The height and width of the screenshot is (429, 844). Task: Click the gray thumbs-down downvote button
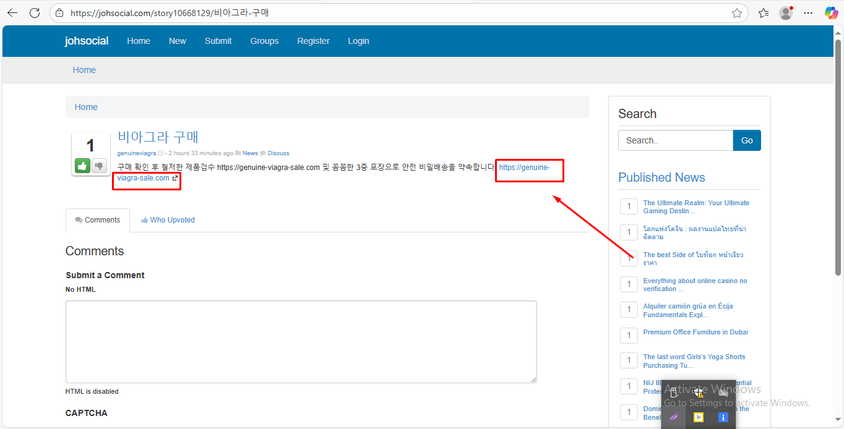99,166
